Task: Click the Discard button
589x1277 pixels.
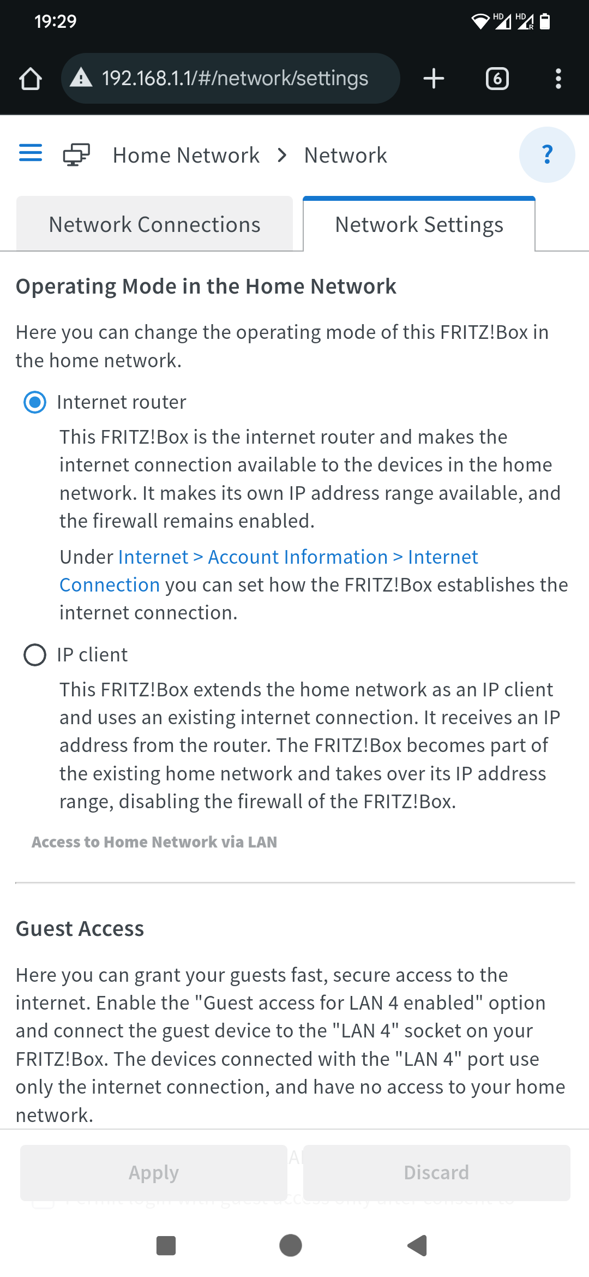Action: click(436, 1173)
